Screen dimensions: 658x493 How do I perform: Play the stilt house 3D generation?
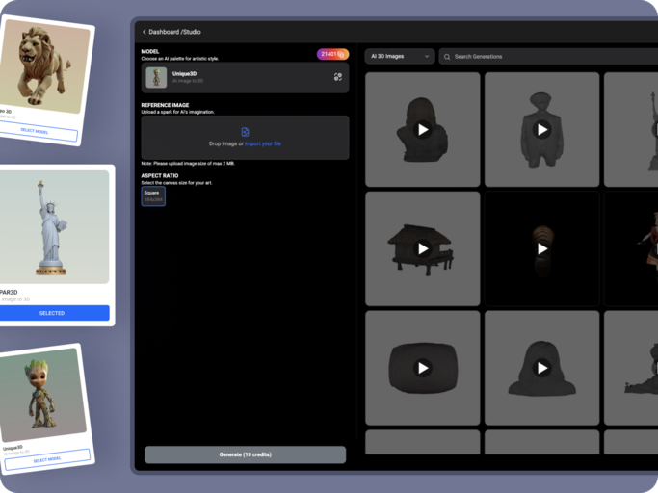422,248
